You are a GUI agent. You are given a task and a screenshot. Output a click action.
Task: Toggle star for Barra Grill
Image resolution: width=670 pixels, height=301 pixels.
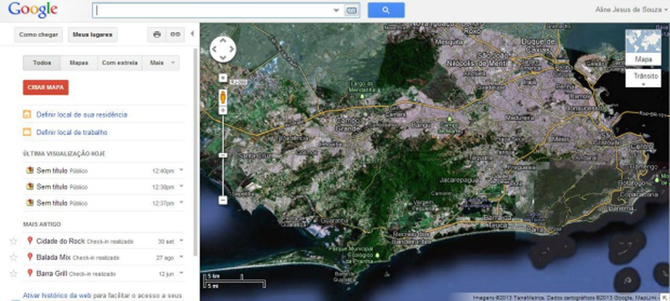13,273
